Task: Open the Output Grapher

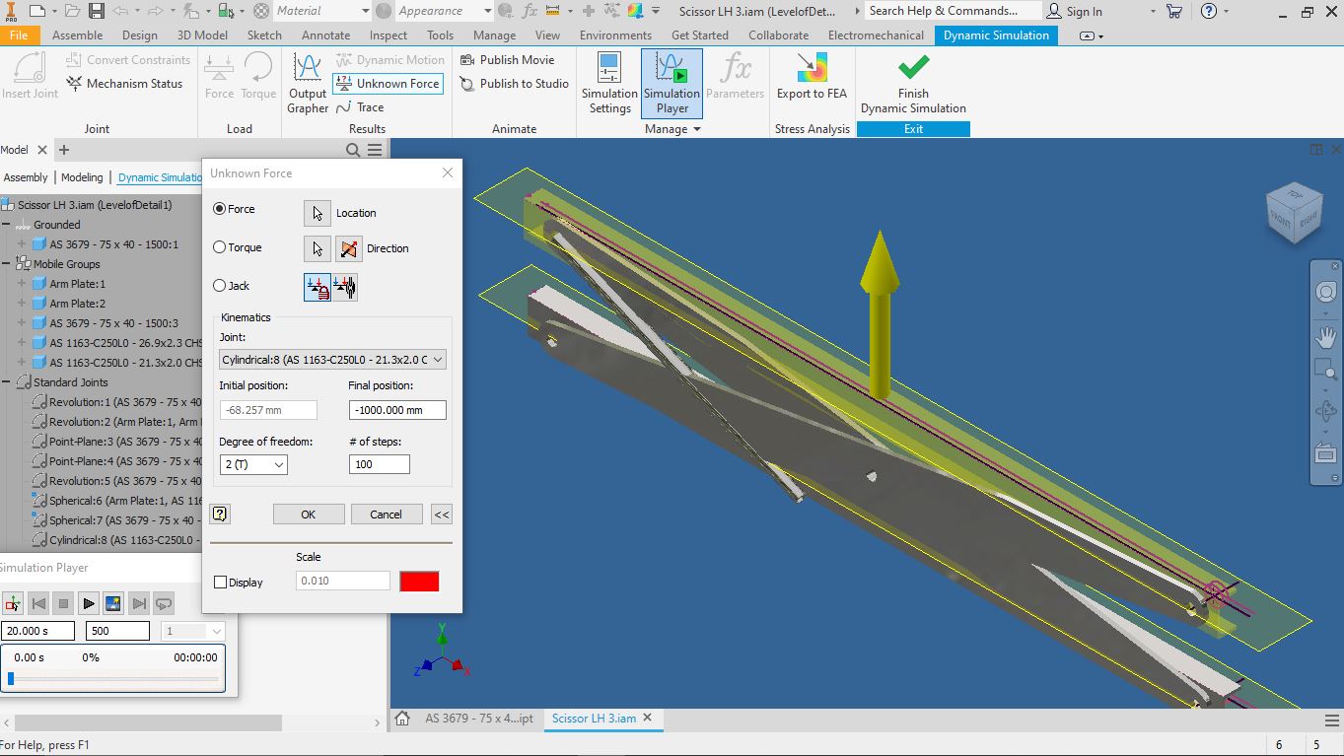Action: 307,79
